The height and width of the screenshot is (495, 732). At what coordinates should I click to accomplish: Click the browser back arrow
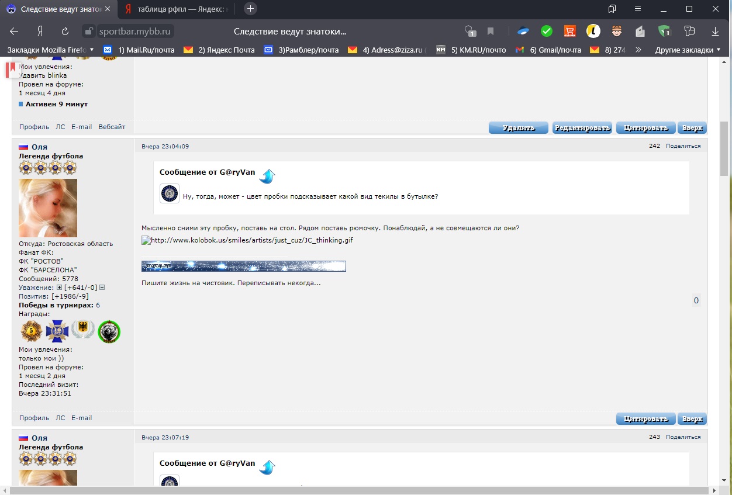click(x=14, y=32)
